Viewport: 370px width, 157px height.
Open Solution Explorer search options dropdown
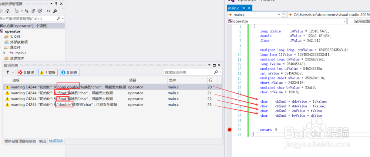(x=63, y=19)
